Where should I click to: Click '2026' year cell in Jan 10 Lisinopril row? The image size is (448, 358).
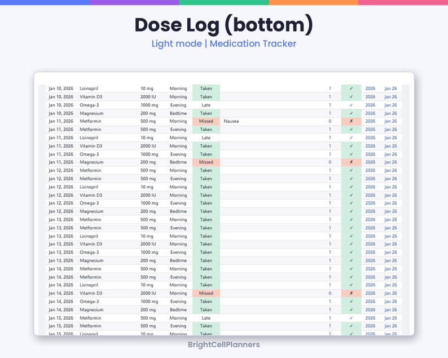point(370,89)
